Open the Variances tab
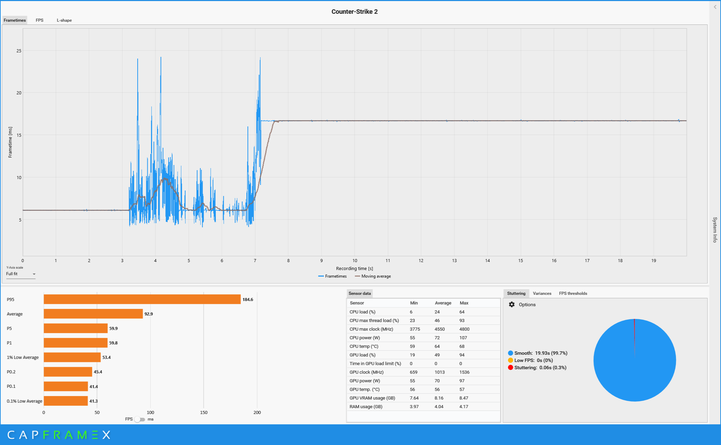 542,293
